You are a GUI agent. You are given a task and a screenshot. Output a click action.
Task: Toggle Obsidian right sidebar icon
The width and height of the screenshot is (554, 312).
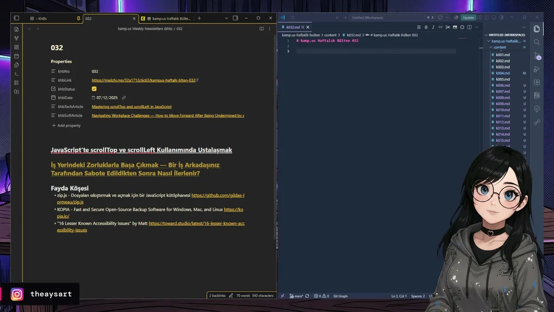point(235,18)
